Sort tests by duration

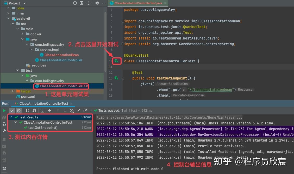pyautogui.click(x=34, y=111)
